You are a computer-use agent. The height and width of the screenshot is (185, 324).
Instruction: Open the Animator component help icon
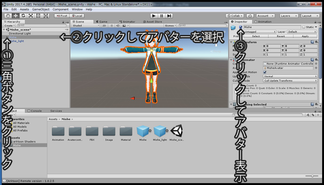(x=312, y=60)
